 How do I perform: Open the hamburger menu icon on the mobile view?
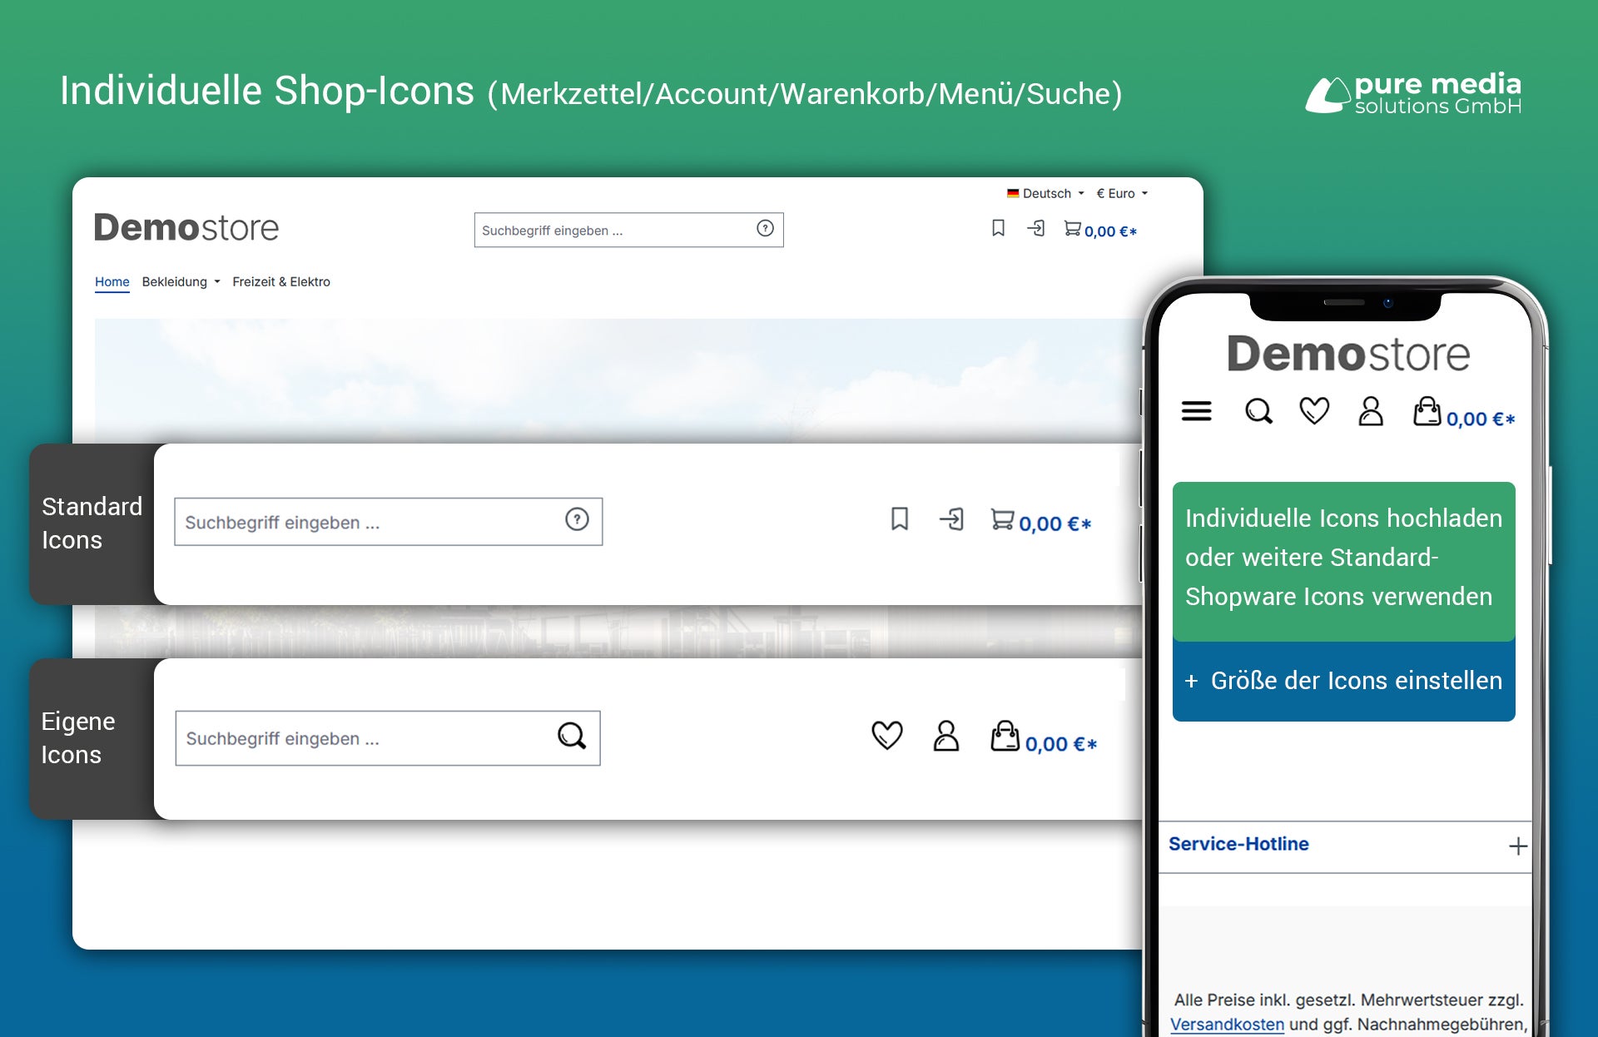[x=1196, y=410]
